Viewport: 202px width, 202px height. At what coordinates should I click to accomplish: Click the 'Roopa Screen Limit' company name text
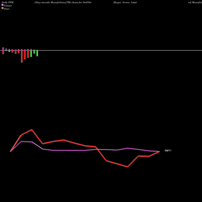(125, 2)
